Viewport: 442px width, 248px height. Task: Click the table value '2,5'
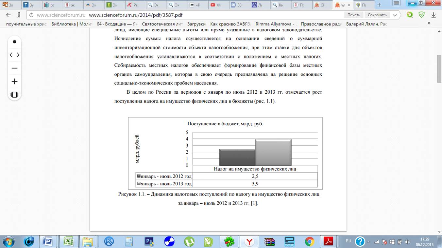click(255, 176)
